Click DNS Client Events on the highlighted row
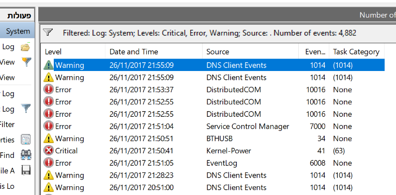Viewport: 396px width, 195px height. [236, 65]
